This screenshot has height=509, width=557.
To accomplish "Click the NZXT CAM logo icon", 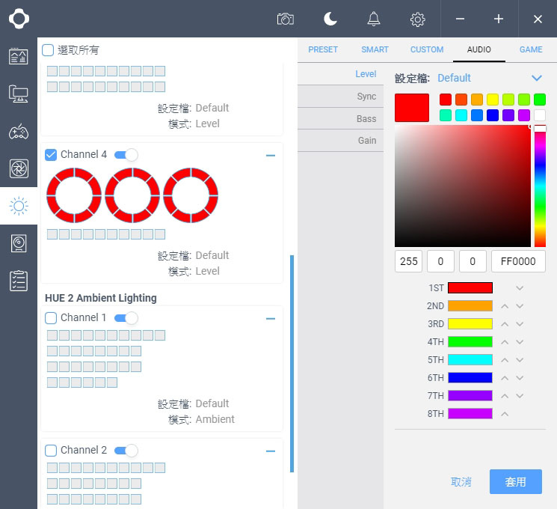I will pyautogui.click(x=19, y=19).
